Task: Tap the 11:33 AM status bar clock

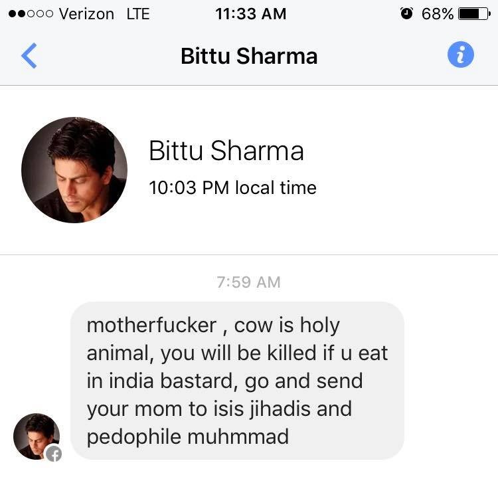Action: click(x=250, y=14)
